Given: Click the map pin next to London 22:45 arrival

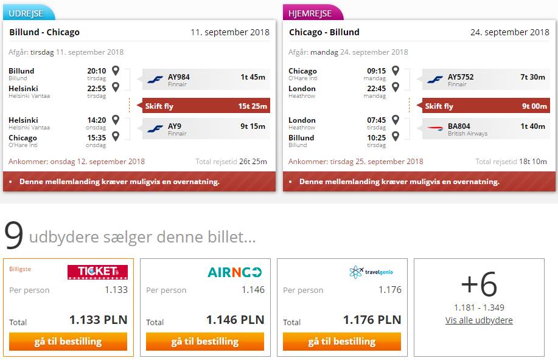Looking at the screenshot, I should click(x=396, y=87).
